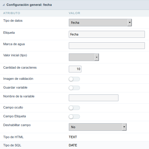Click the Campo oculto label

[13, 107]
